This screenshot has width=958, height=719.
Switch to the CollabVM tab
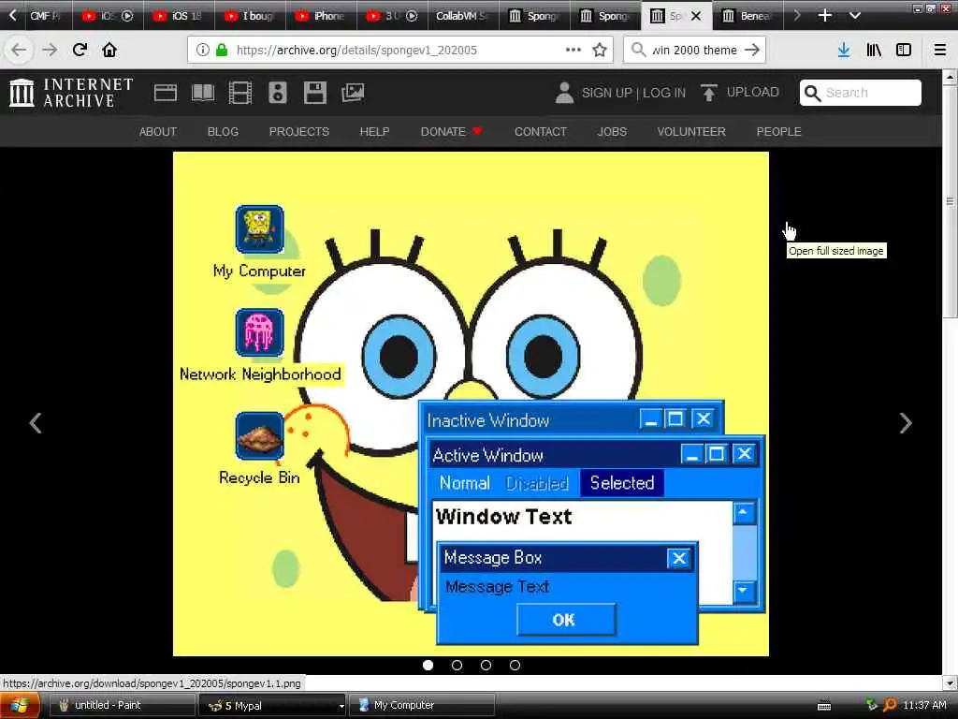click(461, 16)
